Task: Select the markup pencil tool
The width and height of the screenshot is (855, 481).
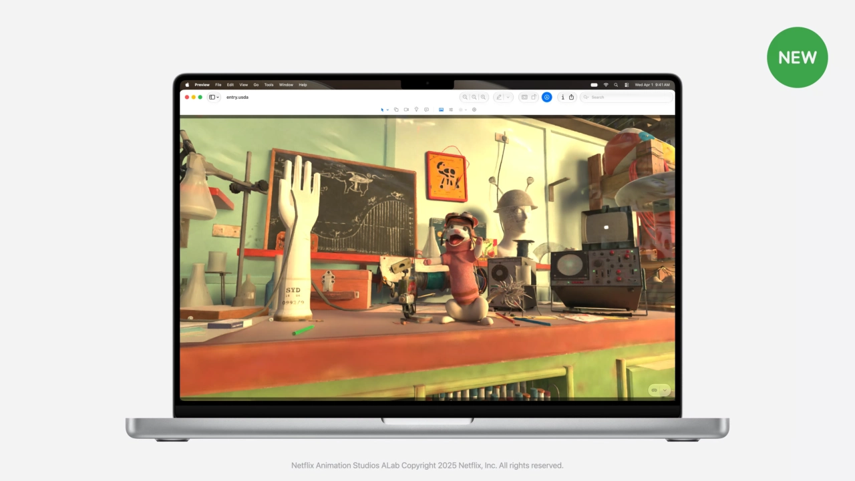Action: point(499,97)
